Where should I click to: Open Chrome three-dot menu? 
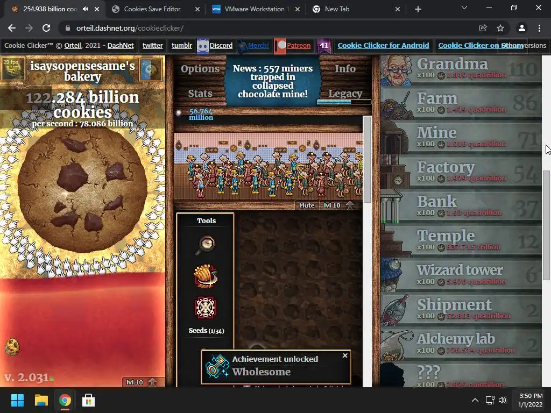(539, 28)
